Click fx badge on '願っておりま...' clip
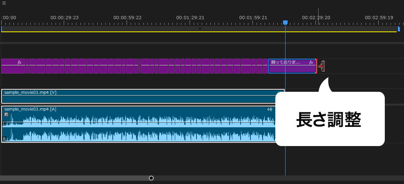Viewport: 404px width, 184px height. 311,62
